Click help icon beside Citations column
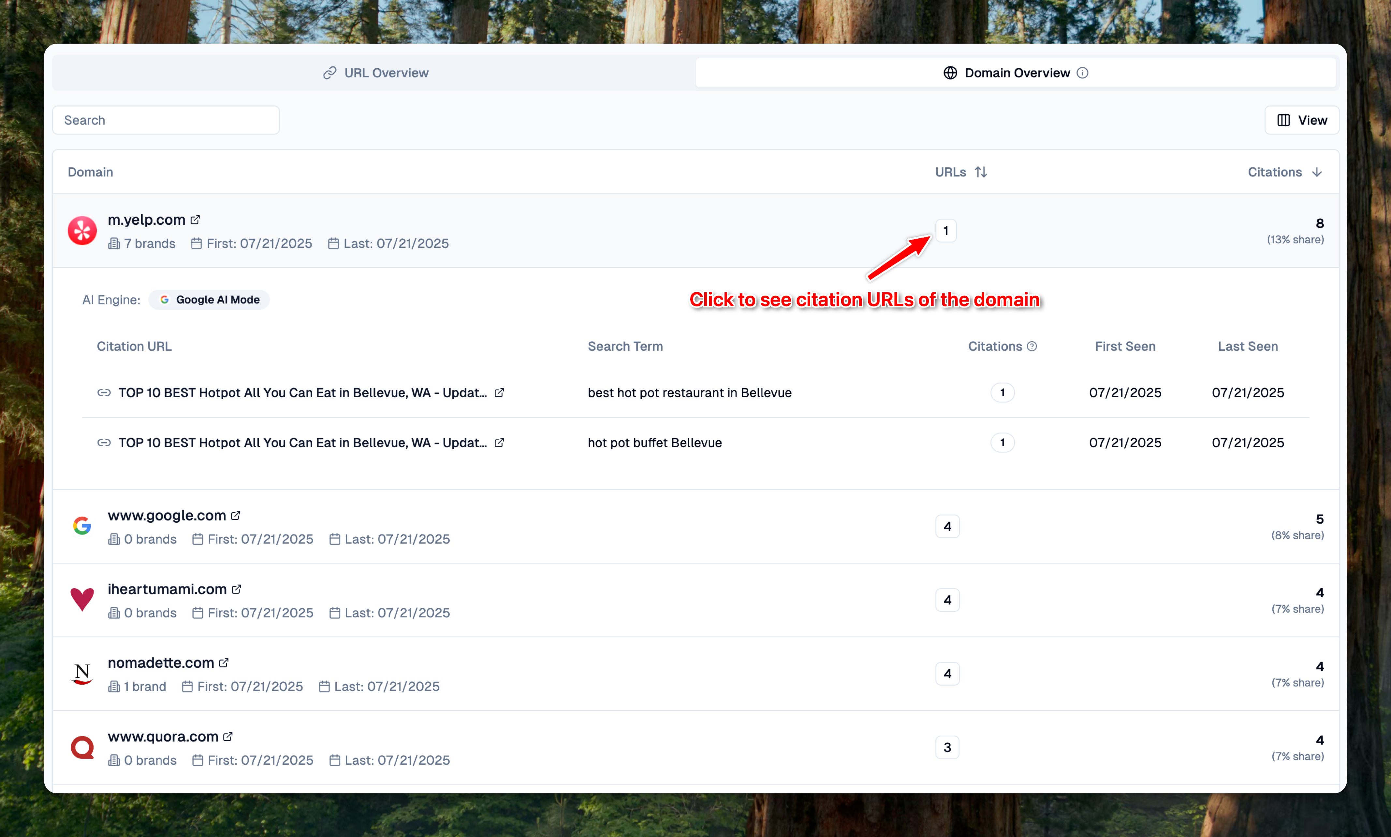The image size is (1391, 837). [1032, 346]
